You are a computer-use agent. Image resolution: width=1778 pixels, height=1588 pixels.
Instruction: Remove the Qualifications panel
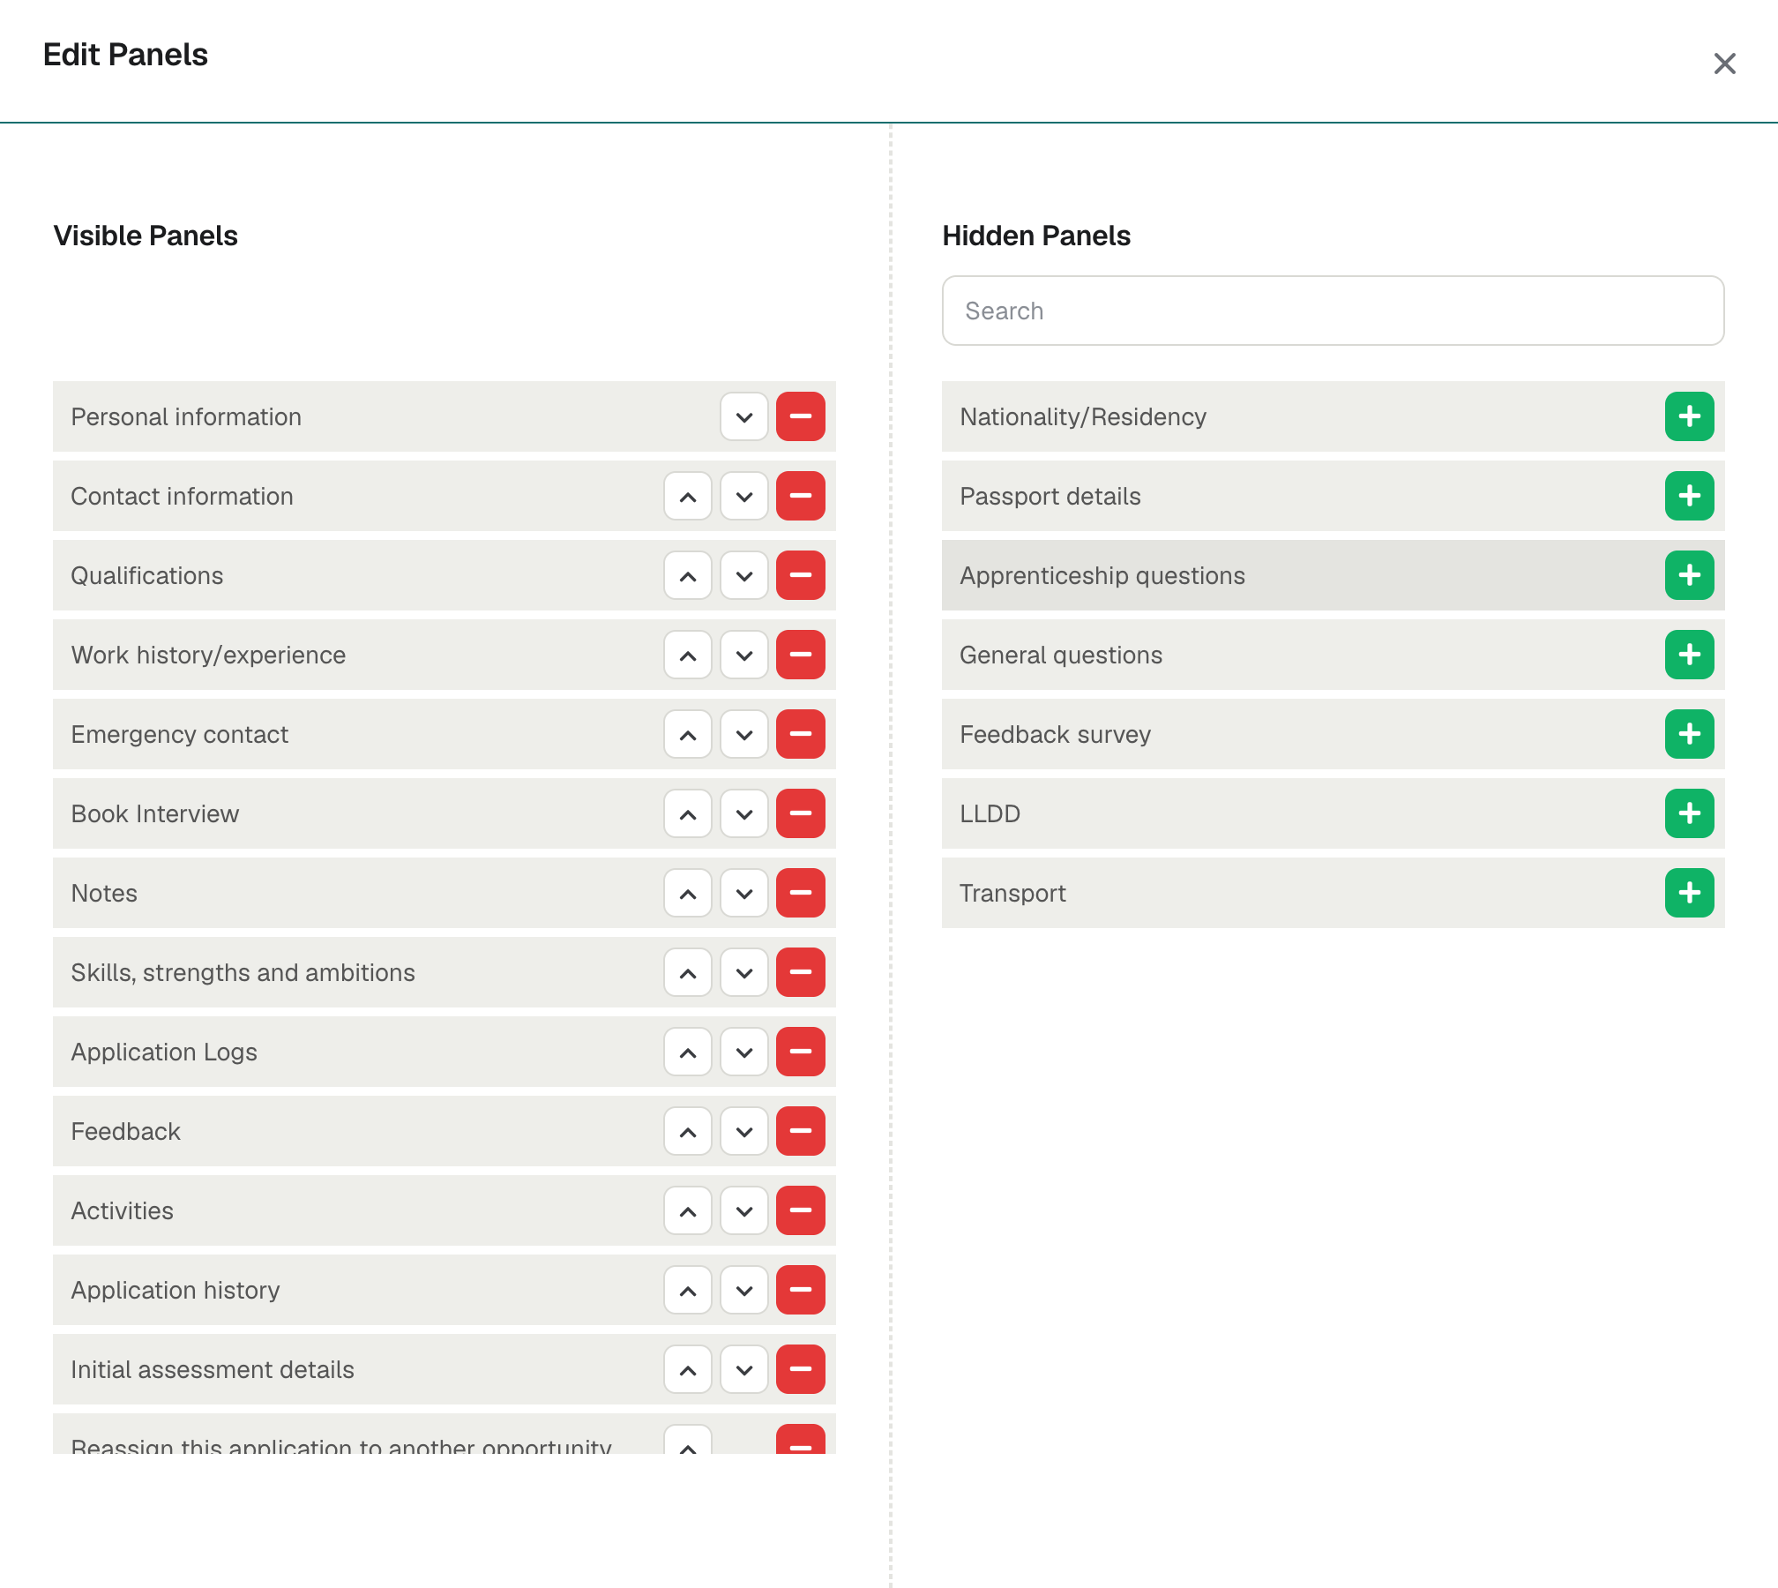801,575
